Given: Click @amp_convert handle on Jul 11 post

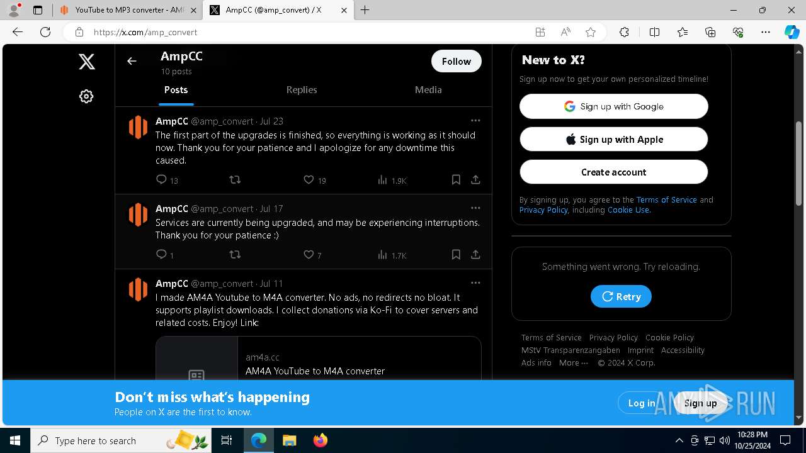Looking at the screenshot, I should 222,284.
